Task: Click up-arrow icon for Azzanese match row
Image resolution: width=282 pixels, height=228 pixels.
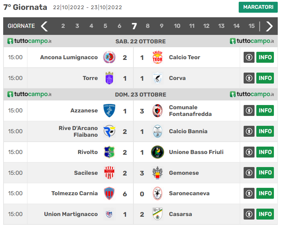Action: (249, 111)
